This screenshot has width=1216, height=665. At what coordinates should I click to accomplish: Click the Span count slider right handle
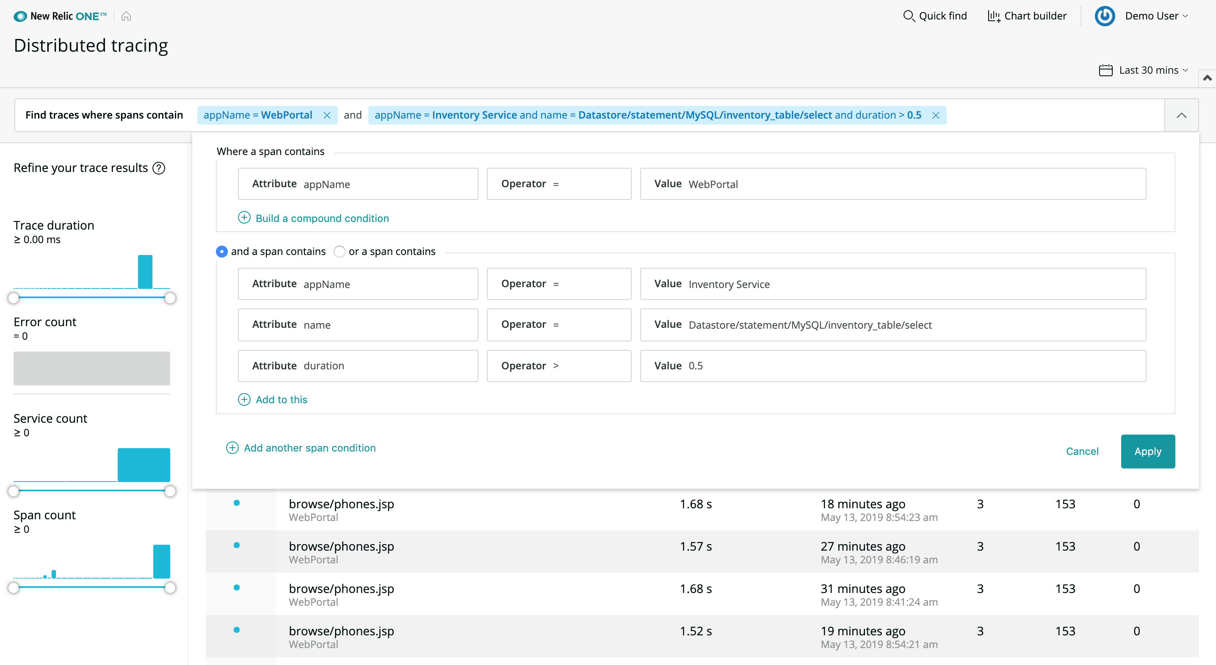[x=170, y=587]
